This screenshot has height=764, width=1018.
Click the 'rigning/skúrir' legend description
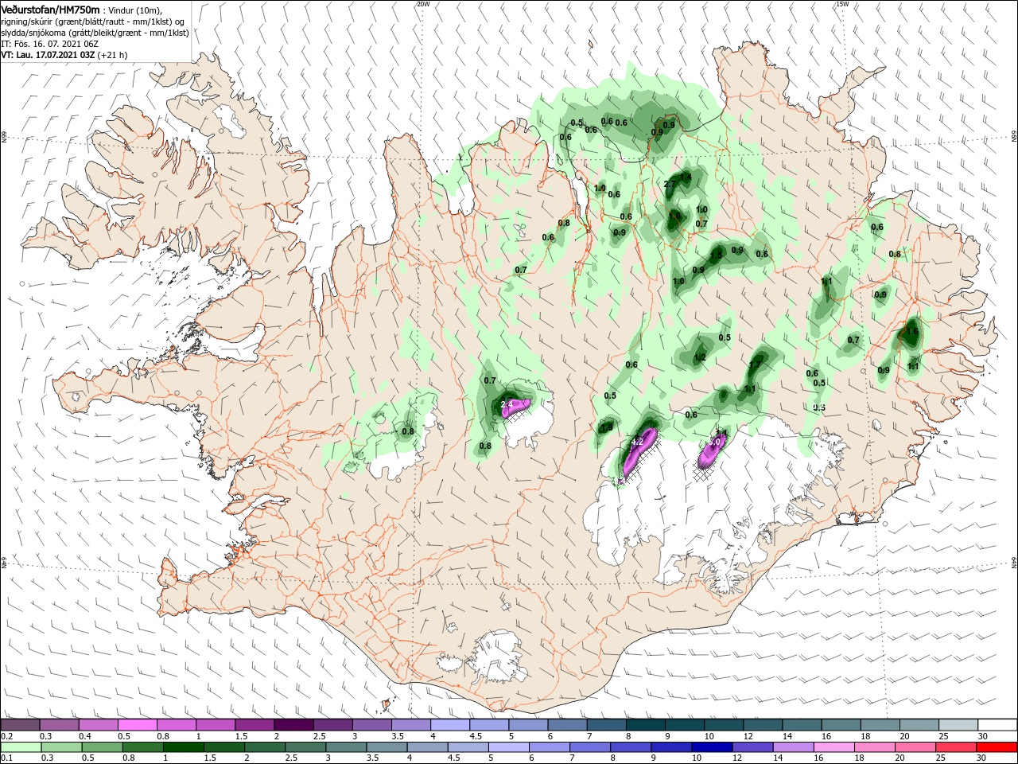[x=26, y=21]
